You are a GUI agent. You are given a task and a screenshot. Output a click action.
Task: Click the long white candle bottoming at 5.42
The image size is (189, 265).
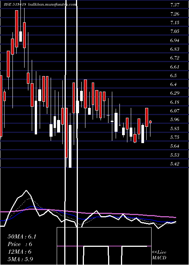70,146
